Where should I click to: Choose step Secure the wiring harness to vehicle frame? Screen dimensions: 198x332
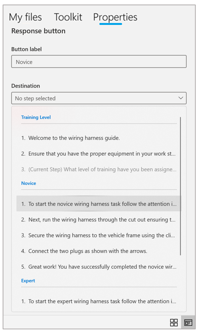(99, 235)
